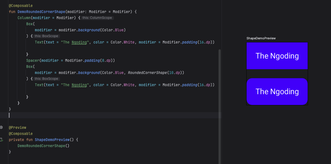Viewport: 331px width, 164px height.
Task: Click Color.Blue before RoundedCornerShape
Action: [x=113, y=73]
